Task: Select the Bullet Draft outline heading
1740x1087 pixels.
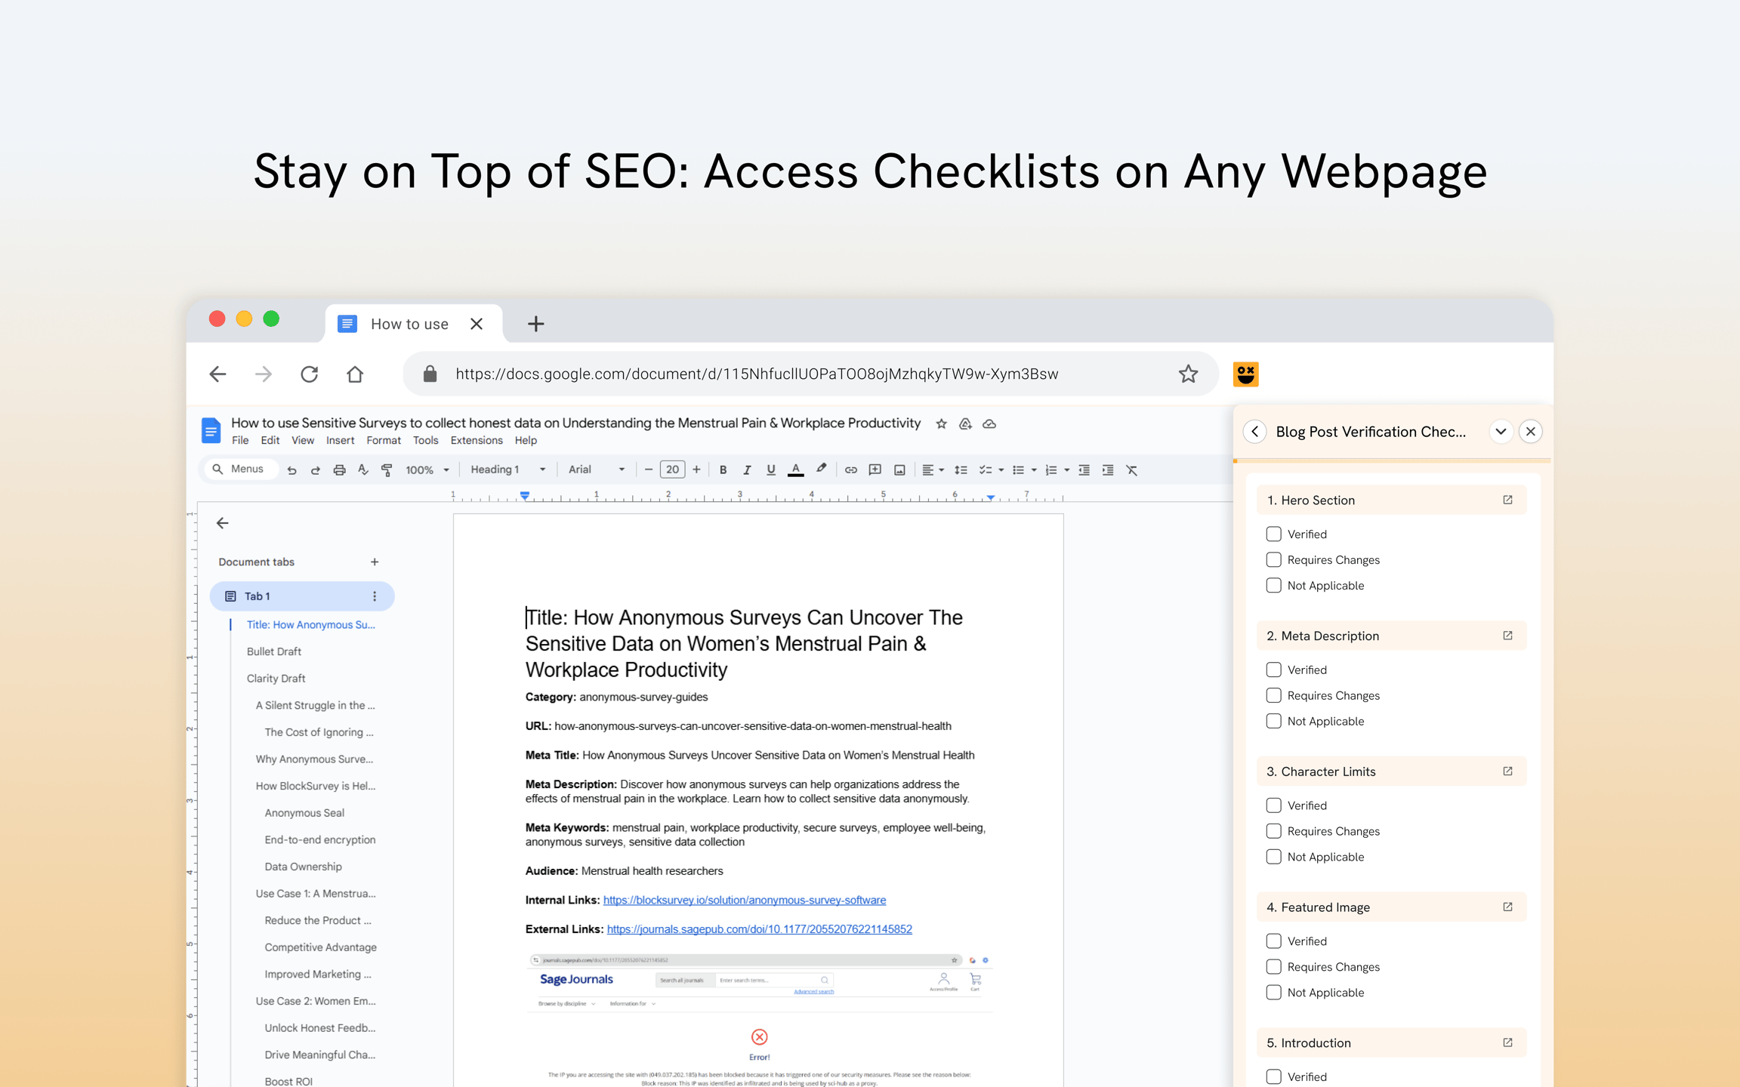Action: click(x=273, y=651)
